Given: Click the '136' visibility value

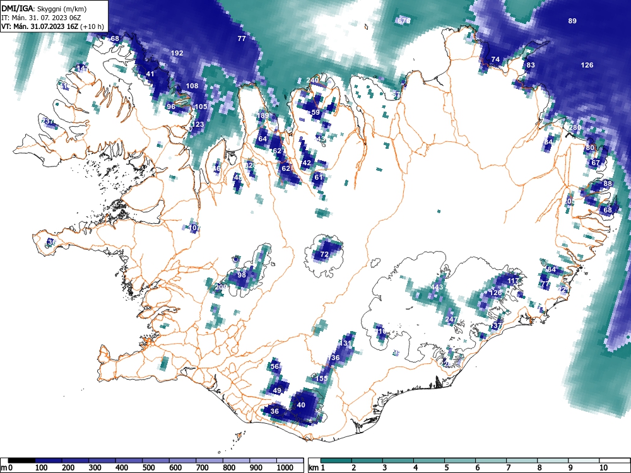Looking at the screenshot, I should click(x=334, y=358).
